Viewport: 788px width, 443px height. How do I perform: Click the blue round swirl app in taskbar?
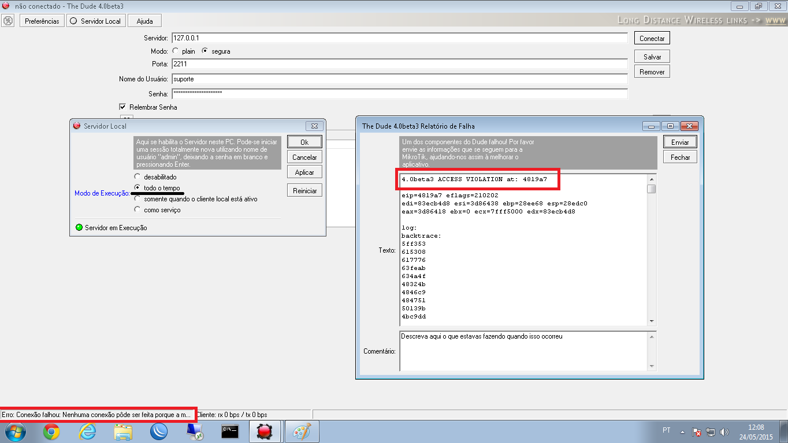click(159, 431)
